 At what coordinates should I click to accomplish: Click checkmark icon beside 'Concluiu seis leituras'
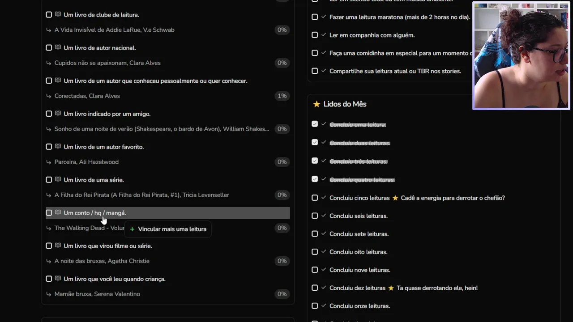pos(324,216)
